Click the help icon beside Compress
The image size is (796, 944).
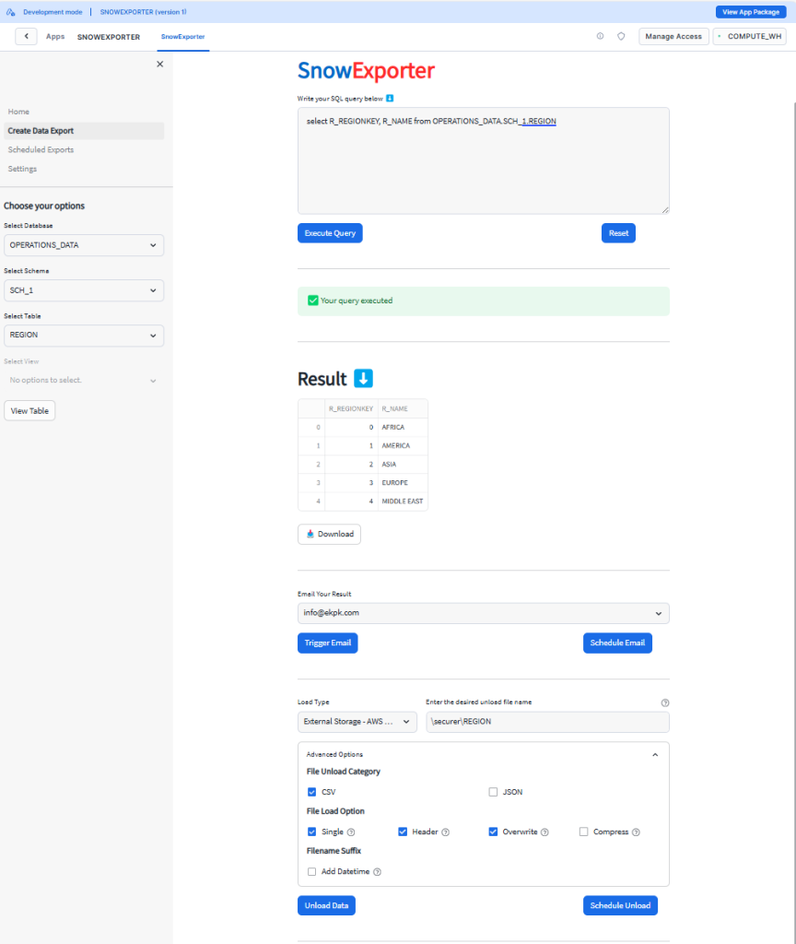636,832
